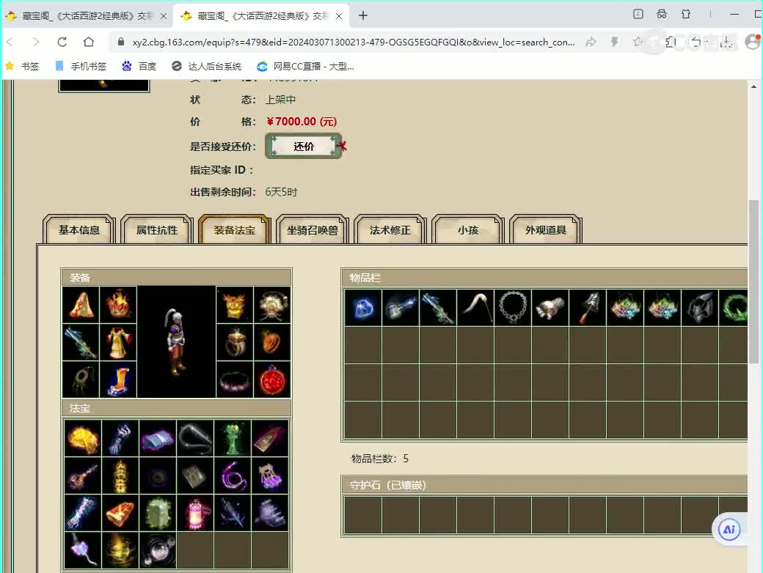The height and width of the screenshot is (573, 763).
Task: Switch to the 法术修正 tab
Action: click(x=390, y=229)
